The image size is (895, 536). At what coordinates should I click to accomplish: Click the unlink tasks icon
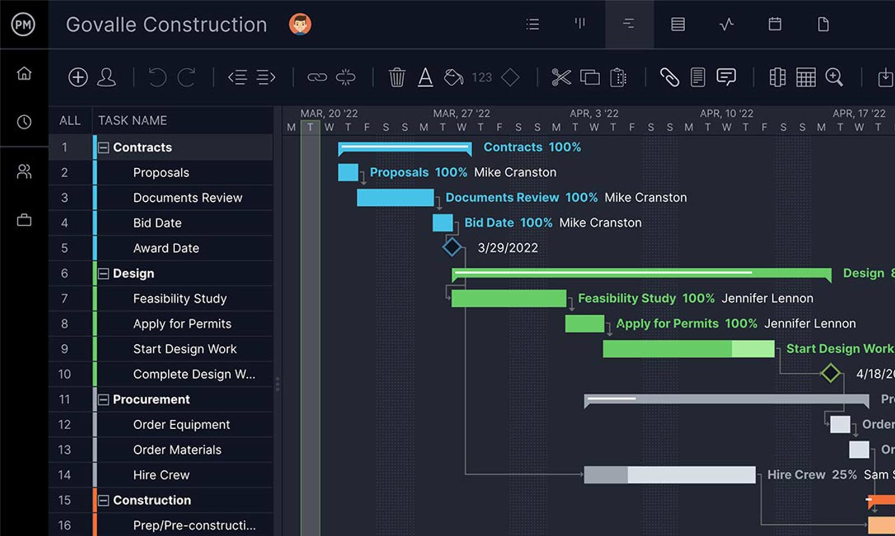pos(347,77)
